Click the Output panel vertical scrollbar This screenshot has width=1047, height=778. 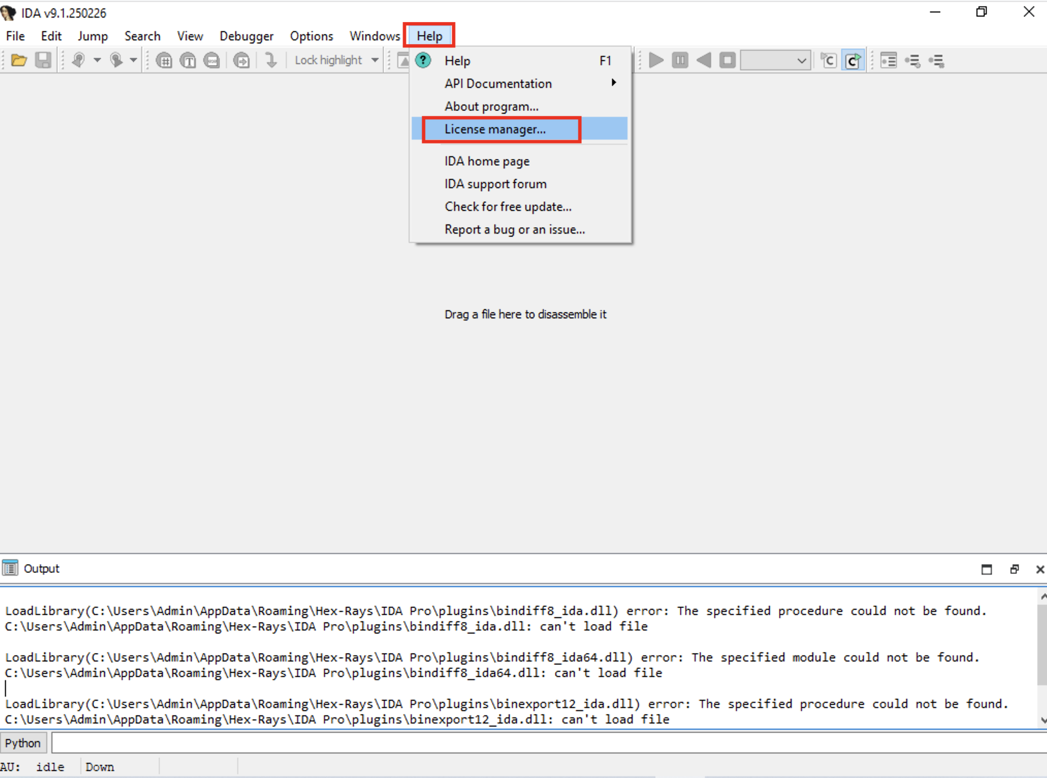(x=1042, y=645)
